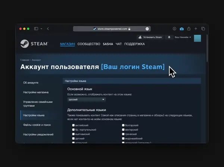Click the Дополнительные языки heading
Image resolution: width=224 pixels, height=167 pixels.
(x=87, y=110)
